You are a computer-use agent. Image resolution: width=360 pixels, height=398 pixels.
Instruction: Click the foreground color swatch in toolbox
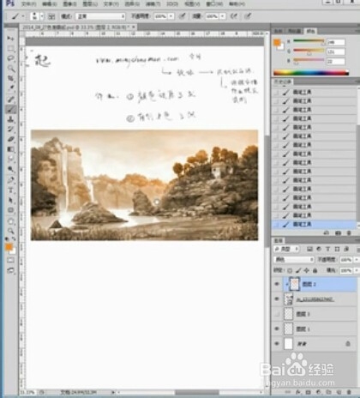tap(9, 246)
